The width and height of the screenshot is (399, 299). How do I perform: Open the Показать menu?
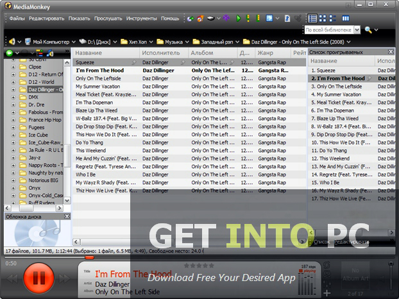tap(79, 19)
